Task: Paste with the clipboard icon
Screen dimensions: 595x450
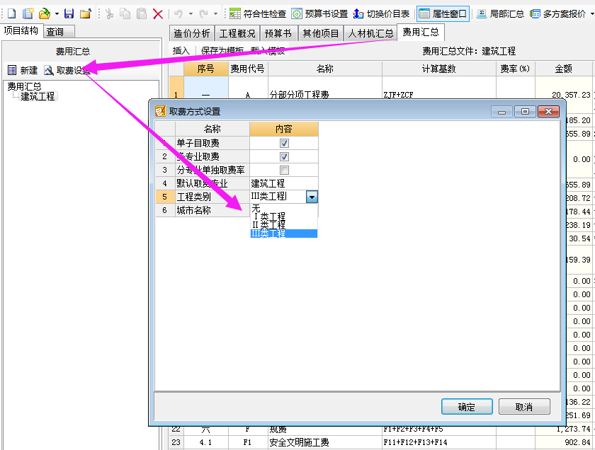Action: point(142,14)
